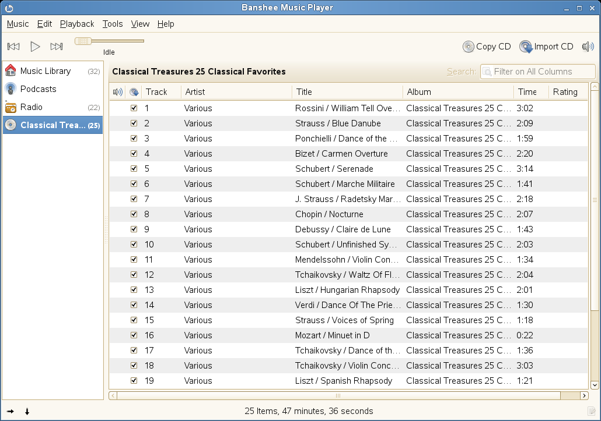Open search options via the magnifier icon

(x=487, y=72)
